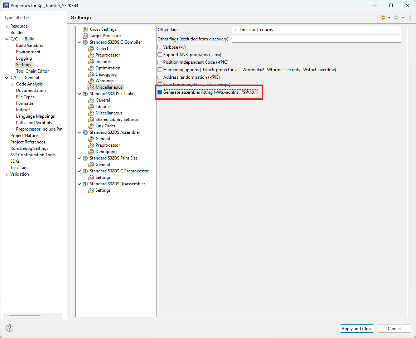Cancel the properties dialog
416x338 pixels.
394,328
